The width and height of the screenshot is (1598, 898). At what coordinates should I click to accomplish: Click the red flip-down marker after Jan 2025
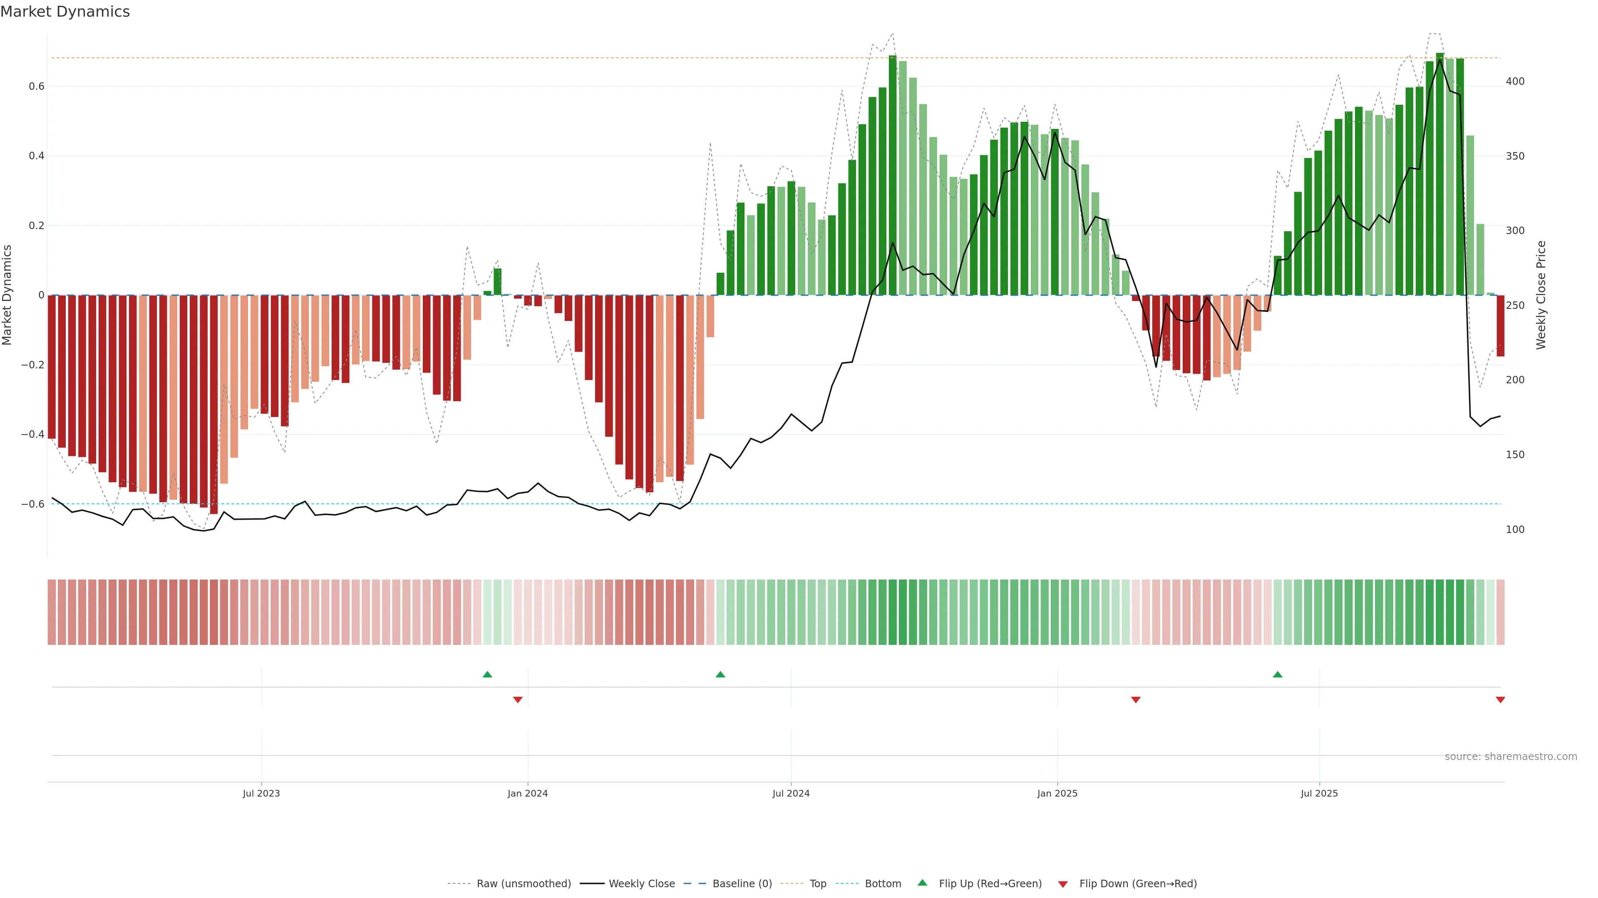(1135, 700)
